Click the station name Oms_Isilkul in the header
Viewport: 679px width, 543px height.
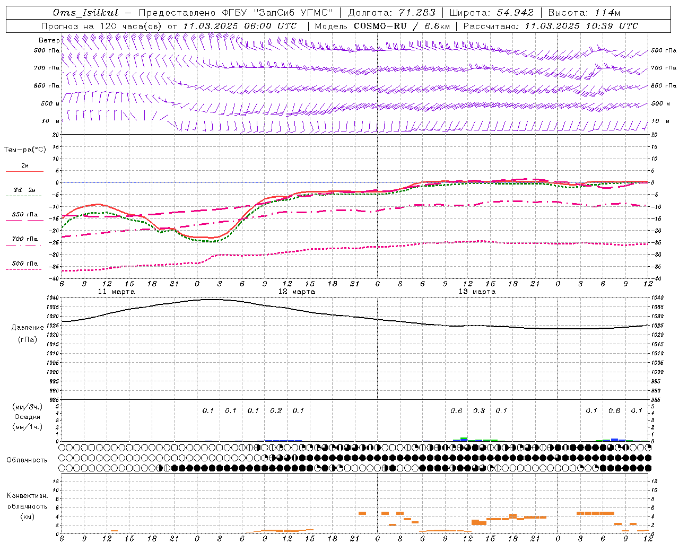[85, 13]
